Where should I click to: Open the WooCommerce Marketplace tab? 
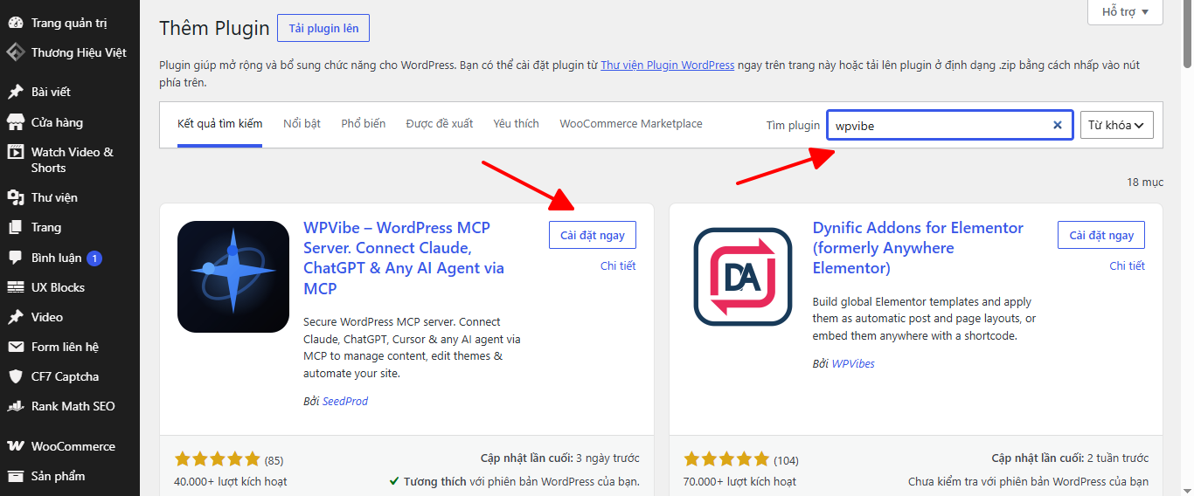(x=631, y=123)
